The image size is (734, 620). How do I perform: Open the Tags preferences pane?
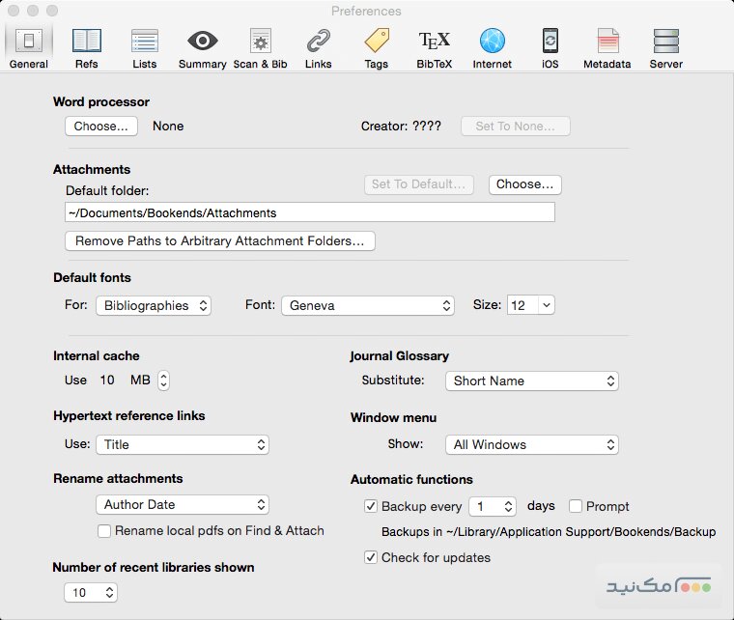click(376, 47)
